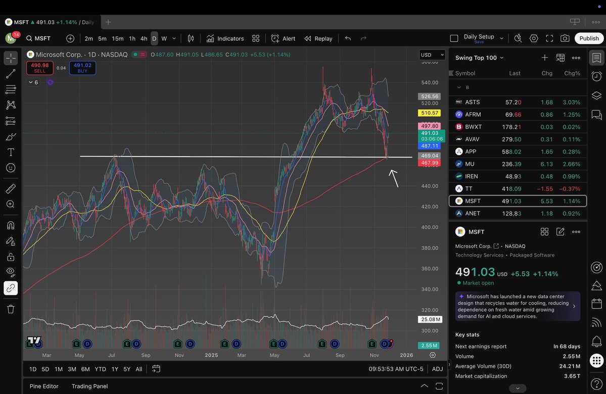This screenshot has height=394, width=606.
Task: Collapse the B group in the watchlist
Action: coord(459,87)
